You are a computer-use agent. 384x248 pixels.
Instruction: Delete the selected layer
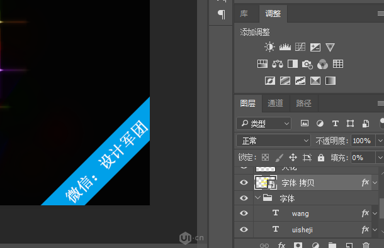coord(366,245)
